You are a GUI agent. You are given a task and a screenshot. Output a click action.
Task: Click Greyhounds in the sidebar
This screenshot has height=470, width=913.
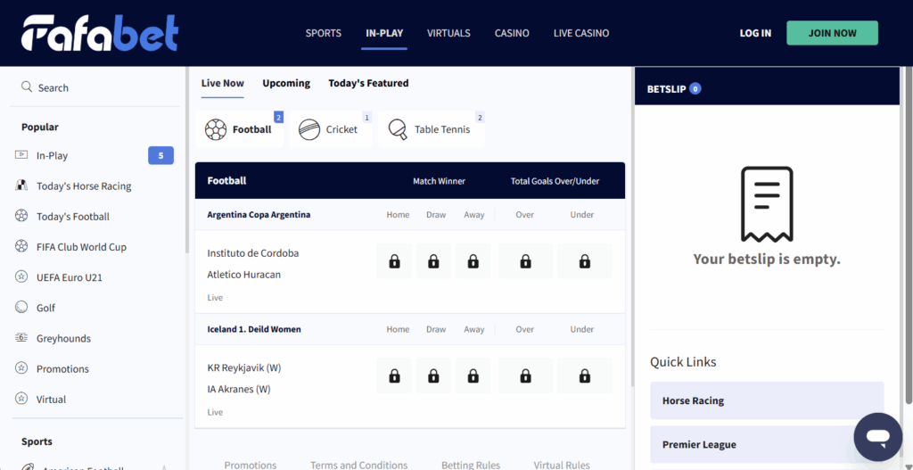coord(63,338)
